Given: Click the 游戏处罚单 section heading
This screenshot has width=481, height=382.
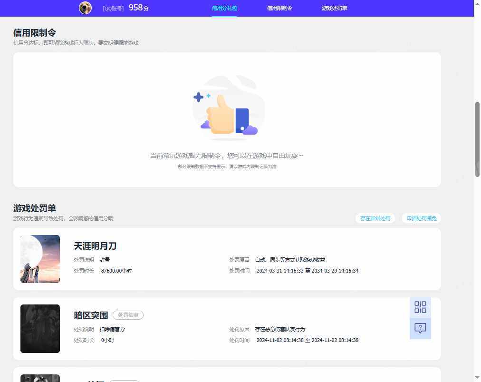Looking at the screenshot, I should point(34,208).
